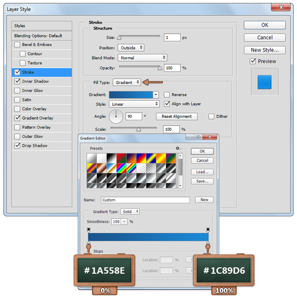Viewport: 297px width, 297px height.
Task: Click the right opacity stop above gradient bar
Action: point(208,230)
